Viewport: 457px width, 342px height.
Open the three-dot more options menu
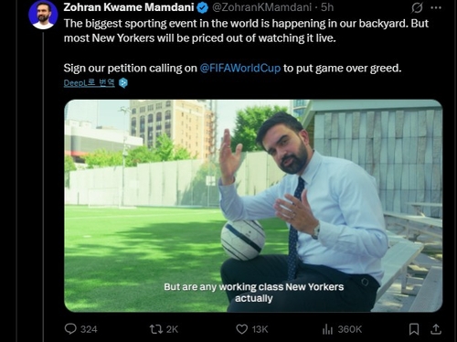coord(436,8)
